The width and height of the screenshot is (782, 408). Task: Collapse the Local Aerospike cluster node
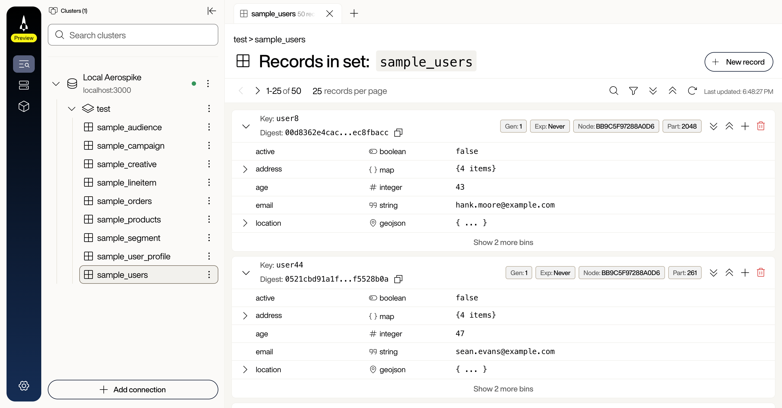coord(56,84)
